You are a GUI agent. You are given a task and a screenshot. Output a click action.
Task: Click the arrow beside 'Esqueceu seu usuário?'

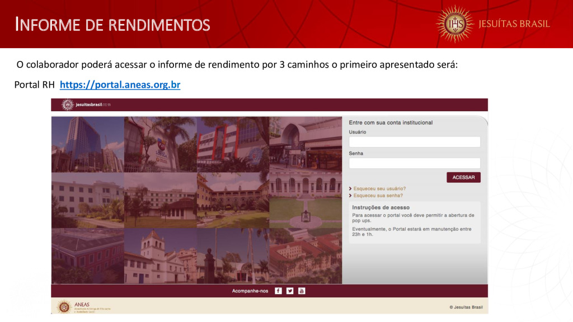point(350,189)
